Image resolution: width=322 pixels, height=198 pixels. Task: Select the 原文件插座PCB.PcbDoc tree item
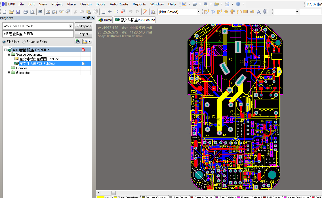pyautogui.click(x=37, y=64)
